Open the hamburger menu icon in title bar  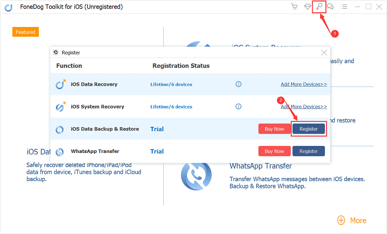343,7
